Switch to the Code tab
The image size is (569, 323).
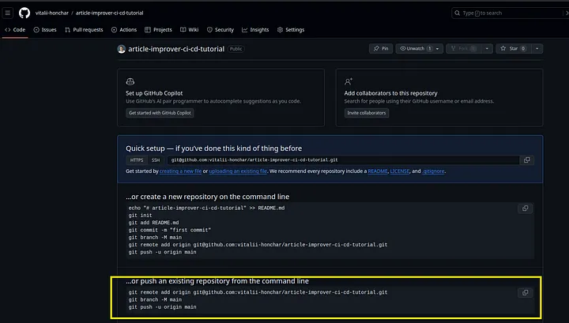pyautogui.click(x=15, y=30)
